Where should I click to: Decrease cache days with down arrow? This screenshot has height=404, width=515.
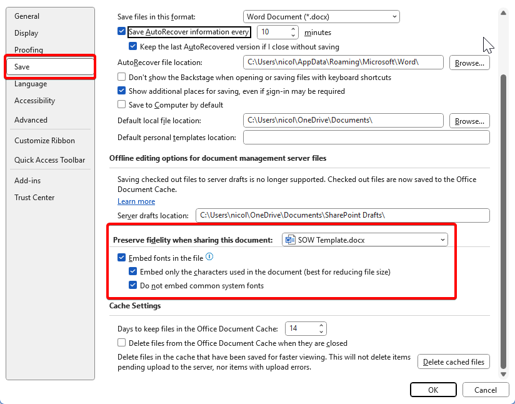coord(321,331)
